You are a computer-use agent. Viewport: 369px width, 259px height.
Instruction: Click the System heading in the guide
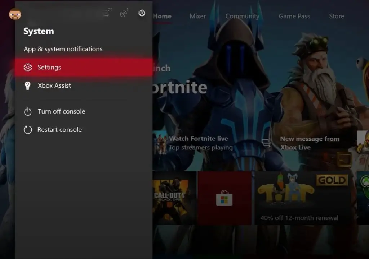[39, 31]
